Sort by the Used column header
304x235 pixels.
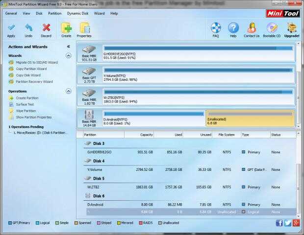pyautogui.click(x=169, y=135)
